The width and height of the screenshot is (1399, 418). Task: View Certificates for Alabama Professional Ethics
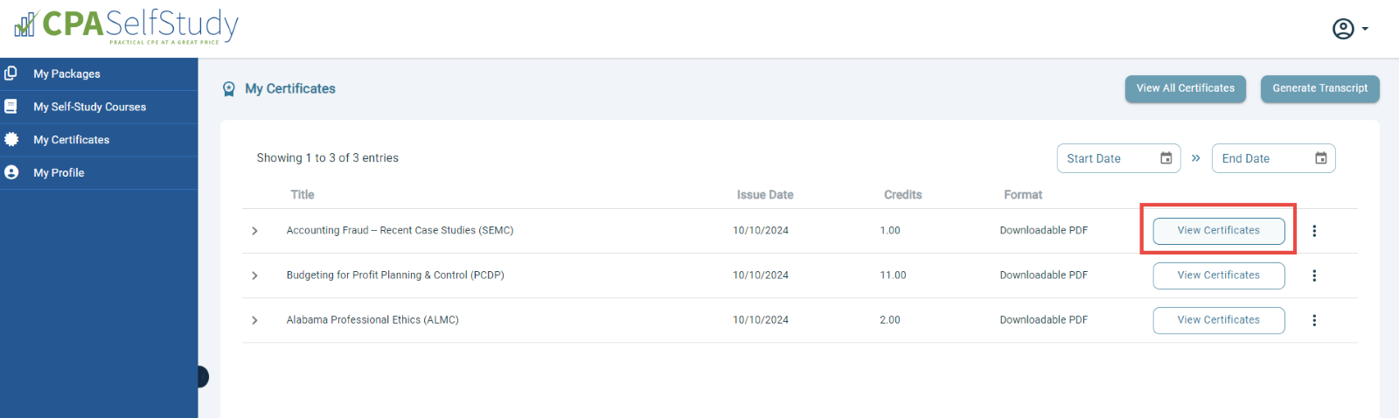point(1219,320)
